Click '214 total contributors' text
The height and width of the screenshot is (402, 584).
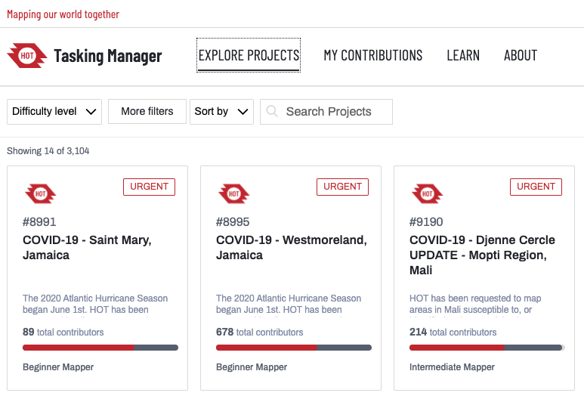tap(453, 332)
